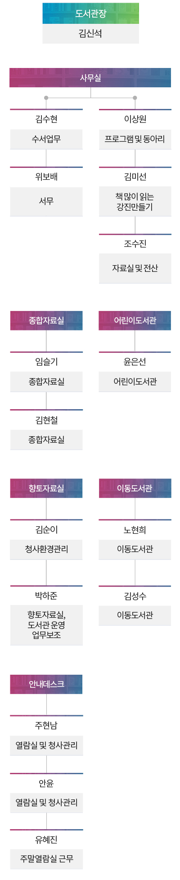
Task: Click the 프로그램 및 동아리 duty box
Action: point(135,140)
